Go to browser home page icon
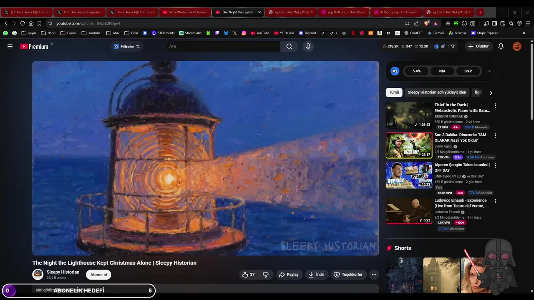 pos(31,23)
